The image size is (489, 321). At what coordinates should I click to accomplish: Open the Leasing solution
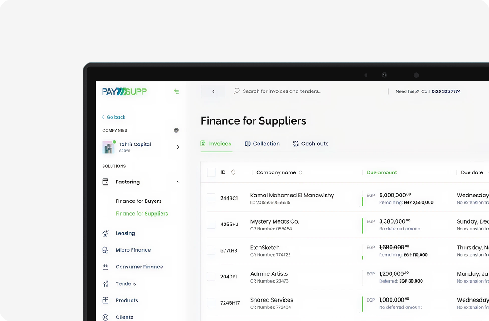125,233
